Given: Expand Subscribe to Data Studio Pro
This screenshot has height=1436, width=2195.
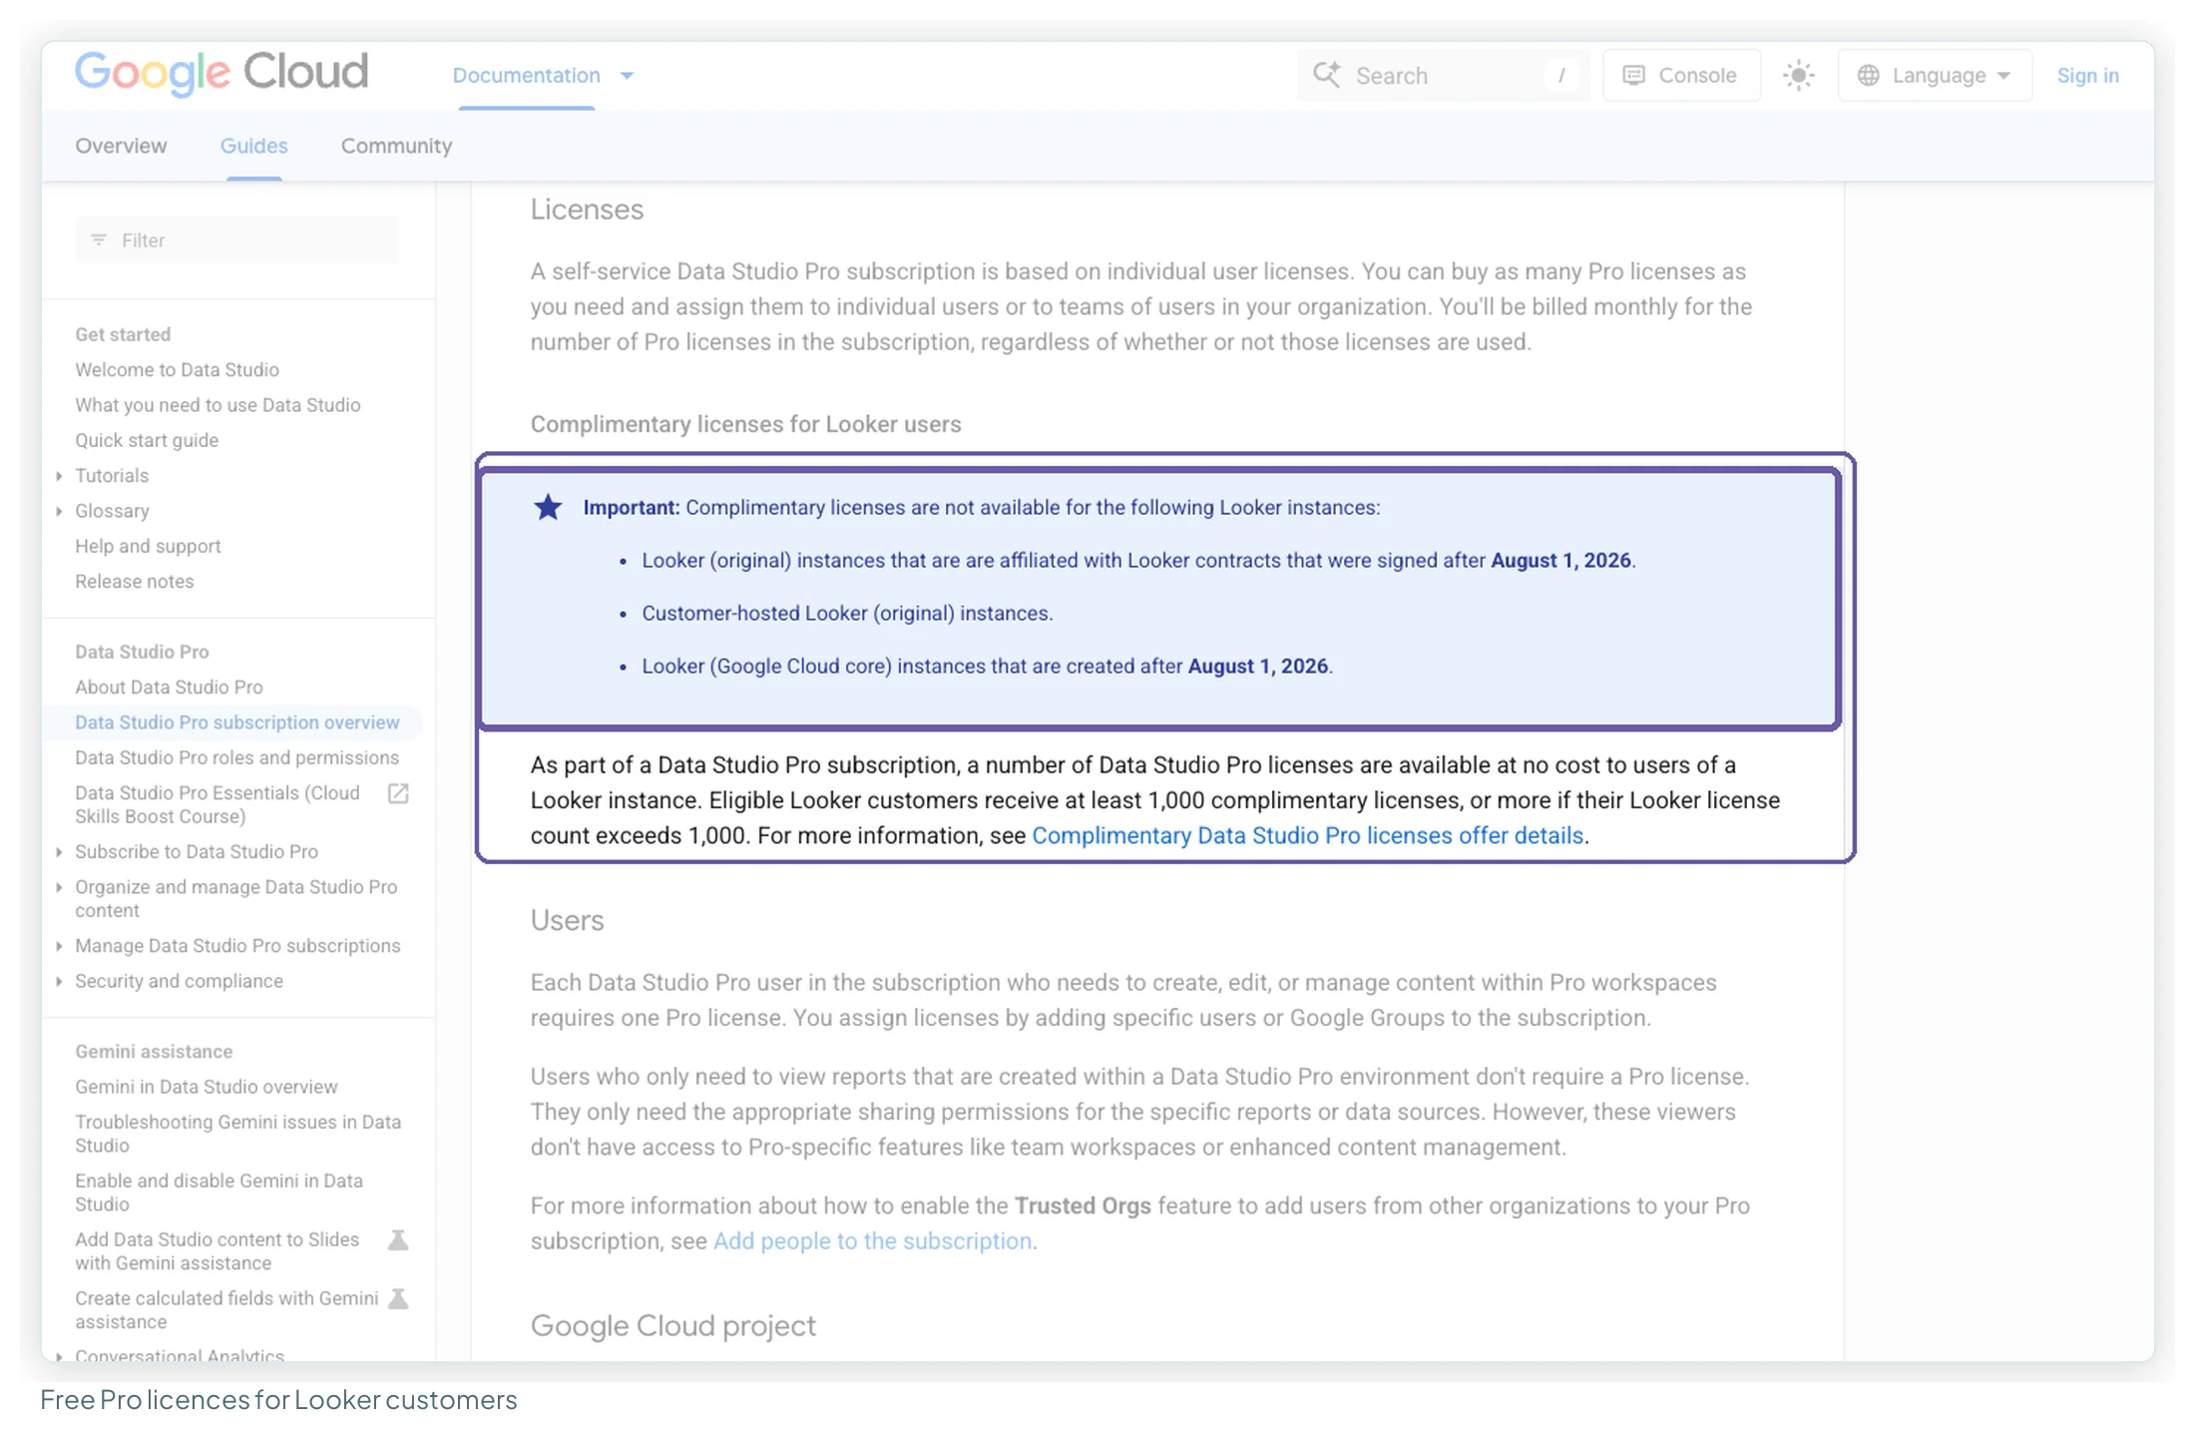Looking at the screenshot, I should click(59, 852).
